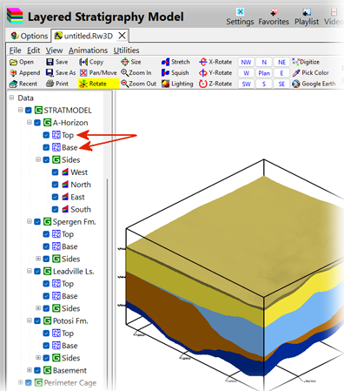Viewport: 344px width, 391px height.
Task: Open the Utilities menu
Action: tap(126, 51)
